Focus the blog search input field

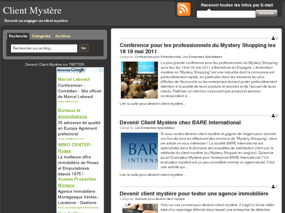click(x=44, y=48)
